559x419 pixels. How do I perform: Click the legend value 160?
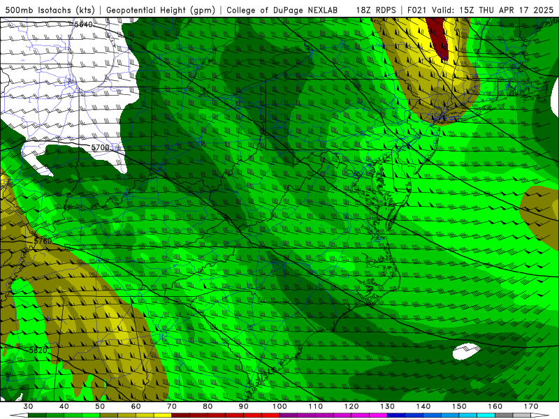(495, 406)
